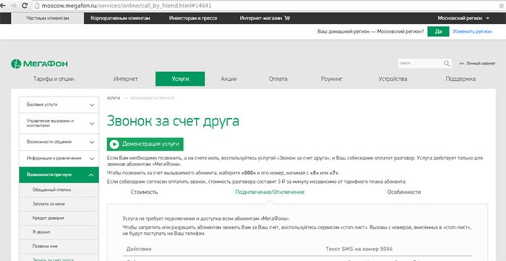Open the Оплата menu
Screen dimensions: 506x261
278,79
